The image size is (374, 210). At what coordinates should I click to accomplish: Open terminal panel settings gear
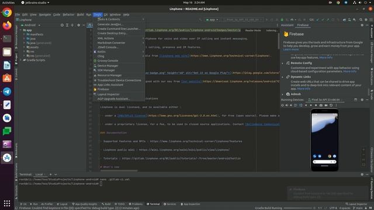362,174
